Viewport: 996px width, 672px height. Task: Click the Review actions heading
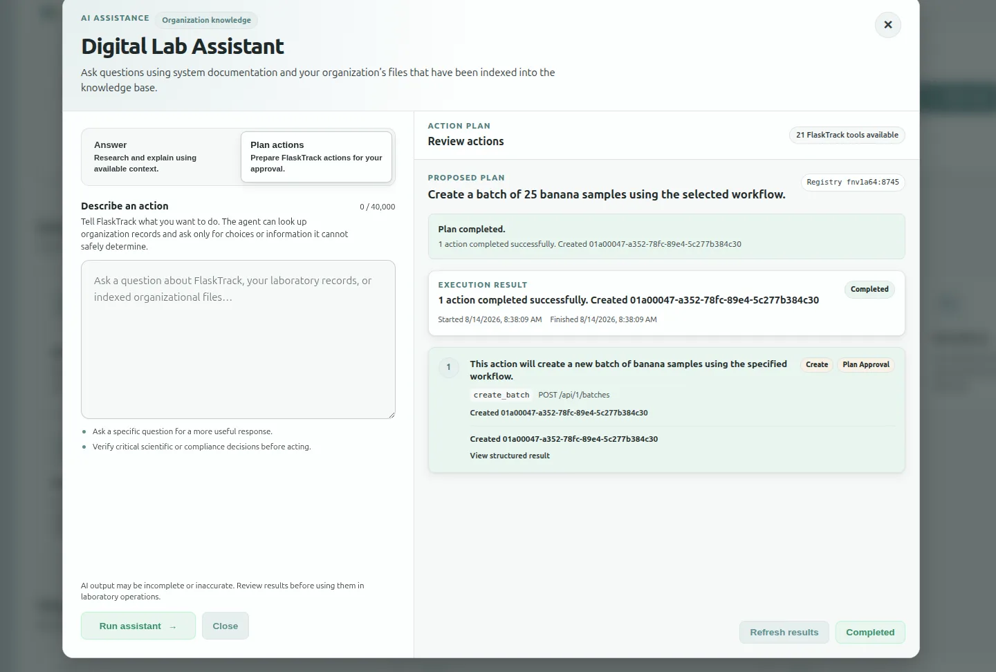pyautogui.click(x=465, y=141)
